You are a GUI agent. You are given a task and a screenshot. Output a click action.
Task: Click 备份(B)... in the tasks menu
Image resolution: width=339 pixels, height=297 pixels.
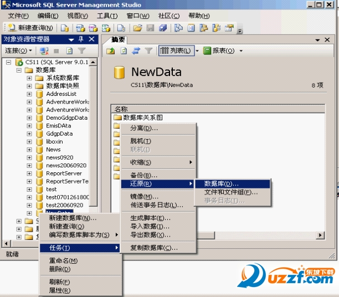click(x=158, y=175)
